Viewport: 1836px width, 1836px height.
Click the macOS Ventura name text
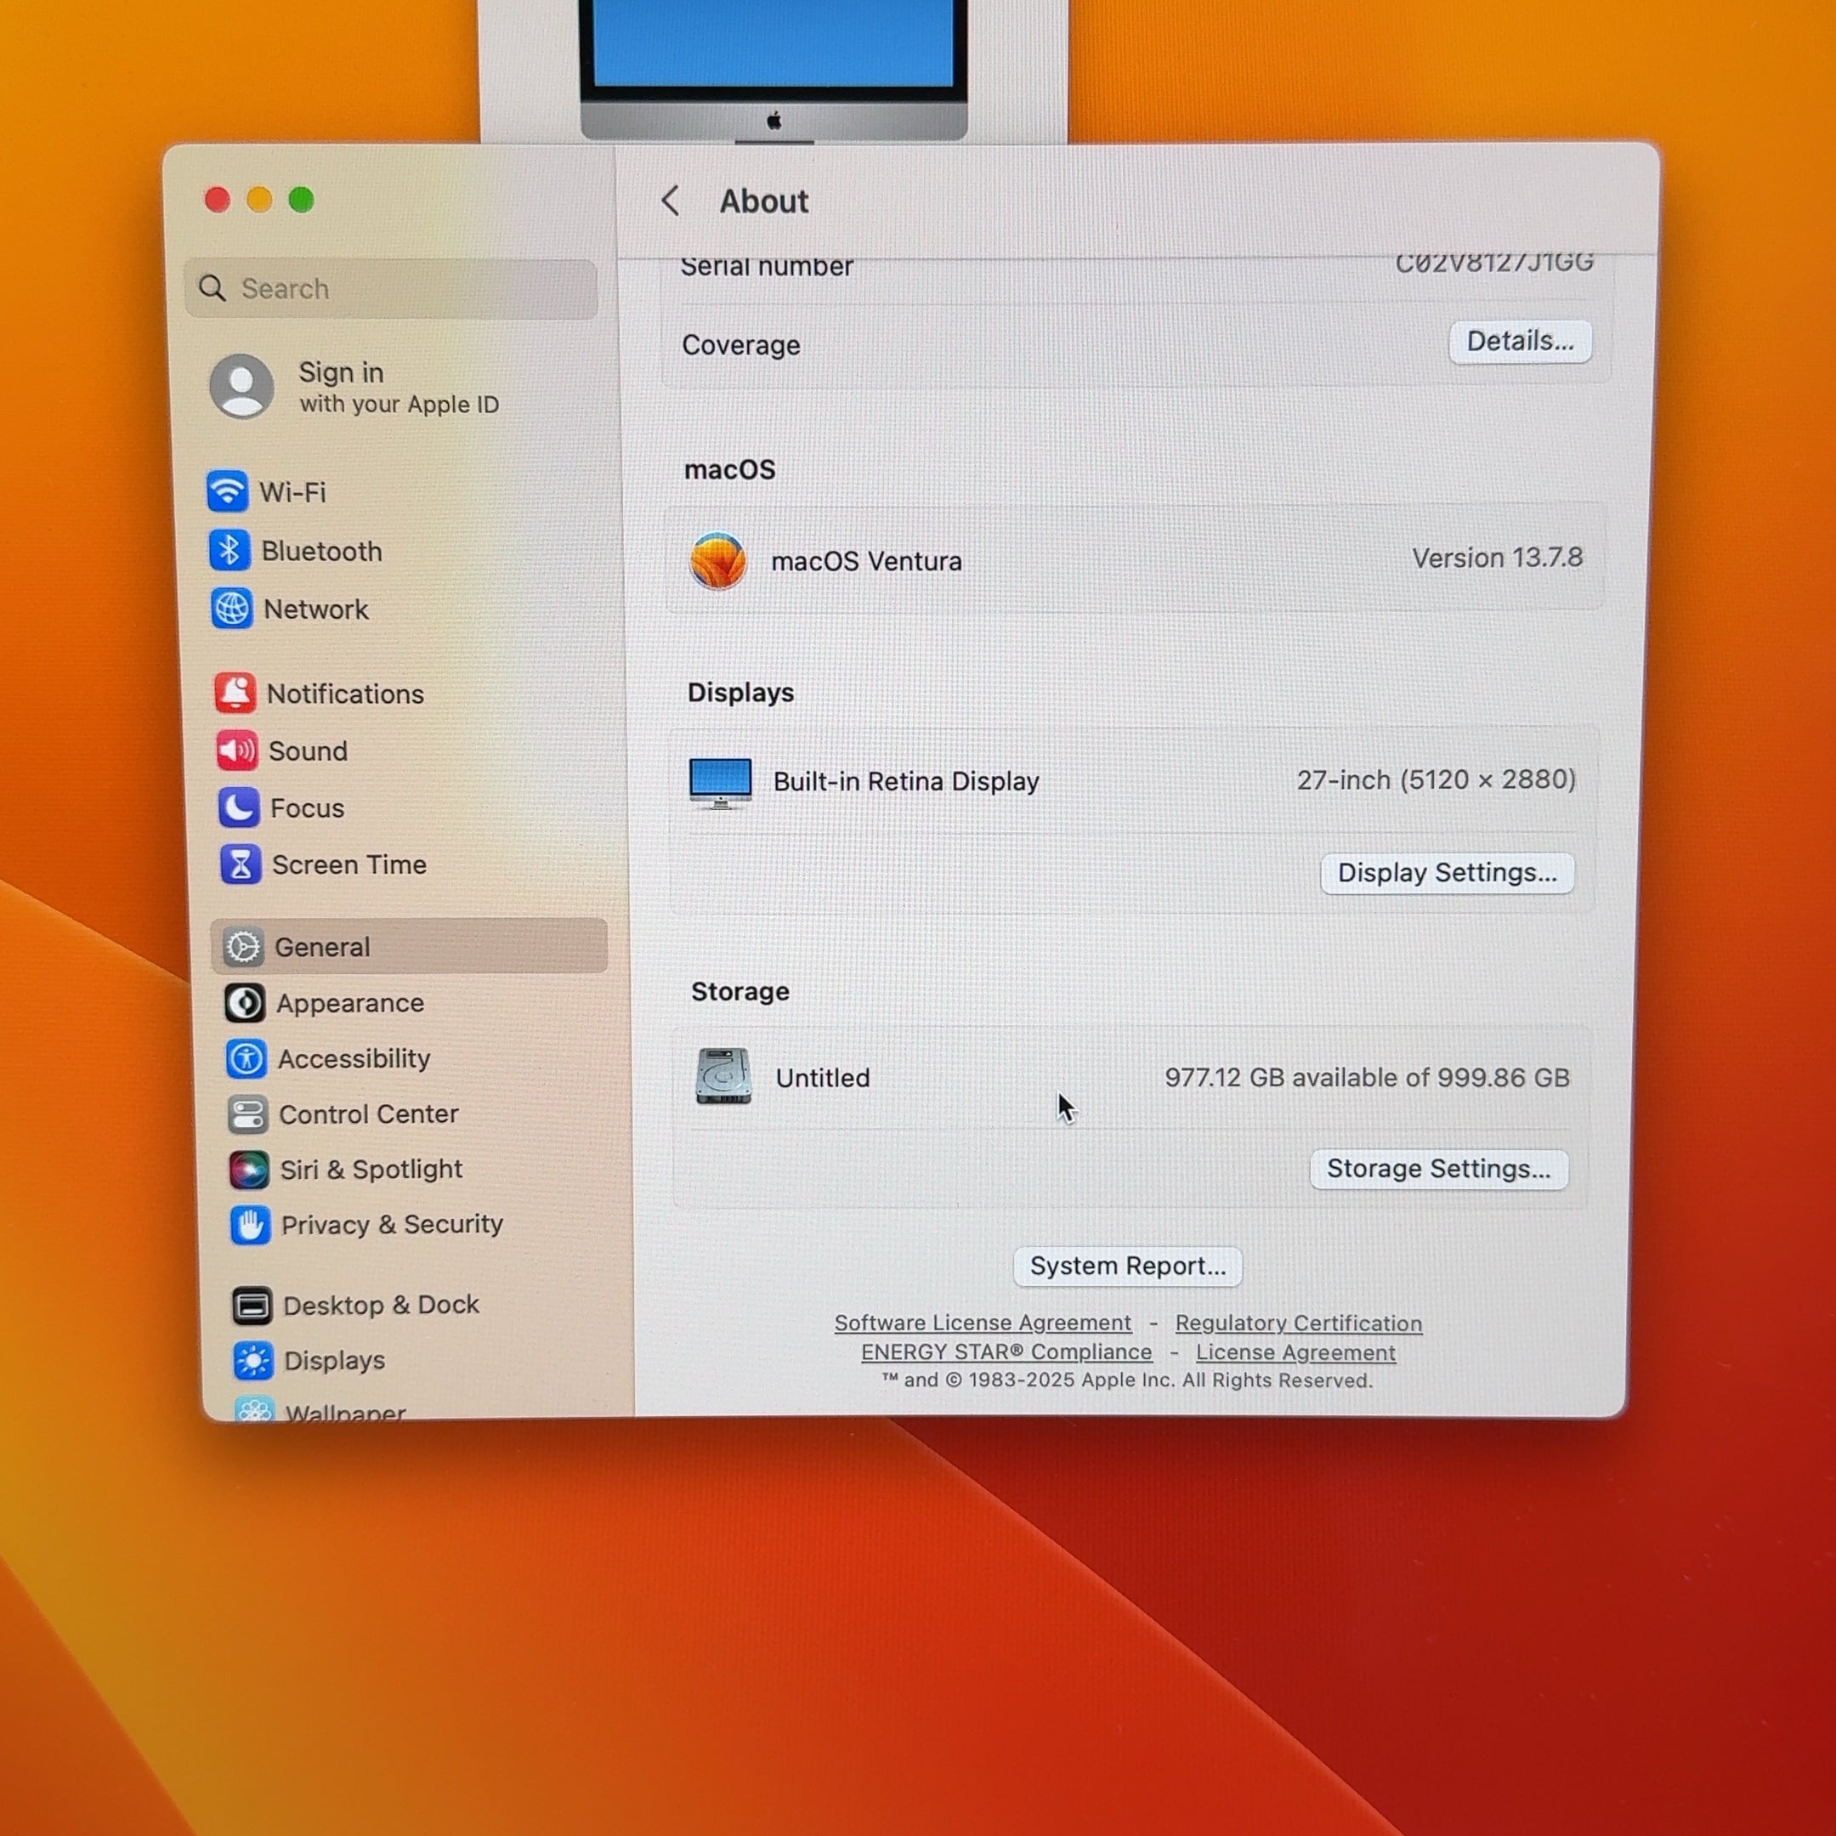[866, 561]
